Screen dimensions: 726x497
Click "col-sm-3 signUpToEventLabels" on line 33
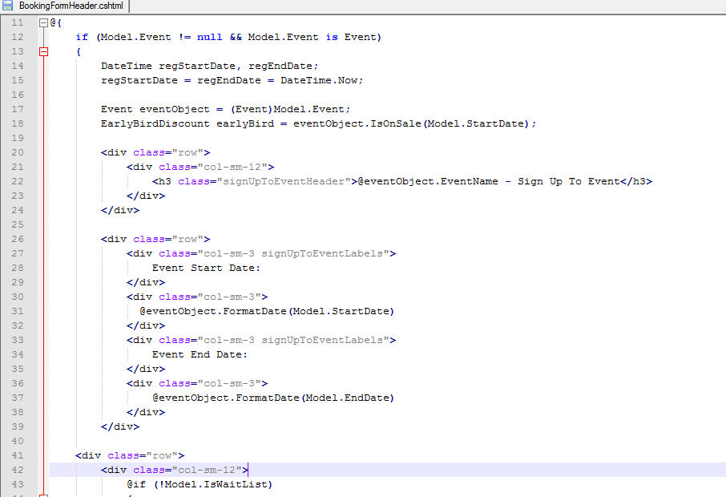point(293,340)
